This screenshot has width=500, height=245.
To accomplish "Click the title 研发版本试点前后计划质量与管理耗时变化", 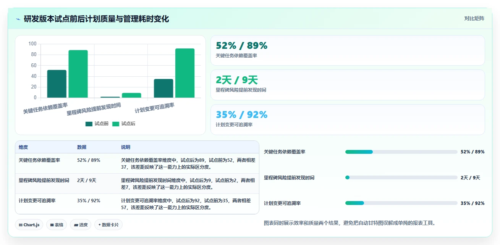I will 96,19.
